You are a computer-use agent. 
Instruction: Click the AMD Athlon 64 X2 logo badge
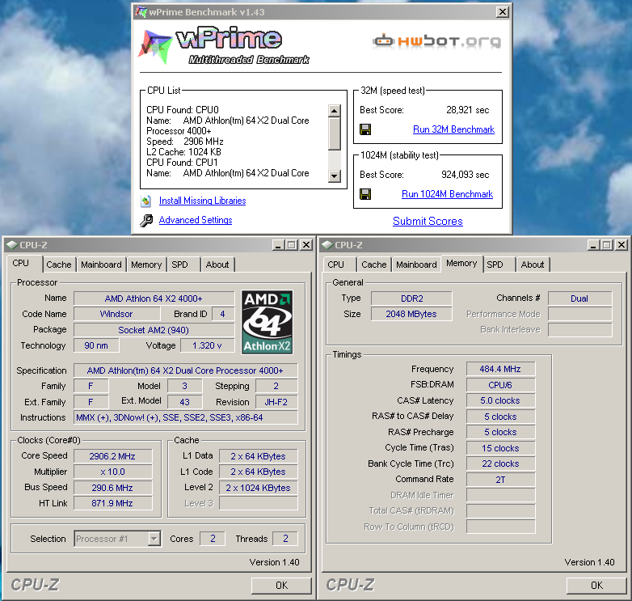pyautogui.click(x=267, y=322)
